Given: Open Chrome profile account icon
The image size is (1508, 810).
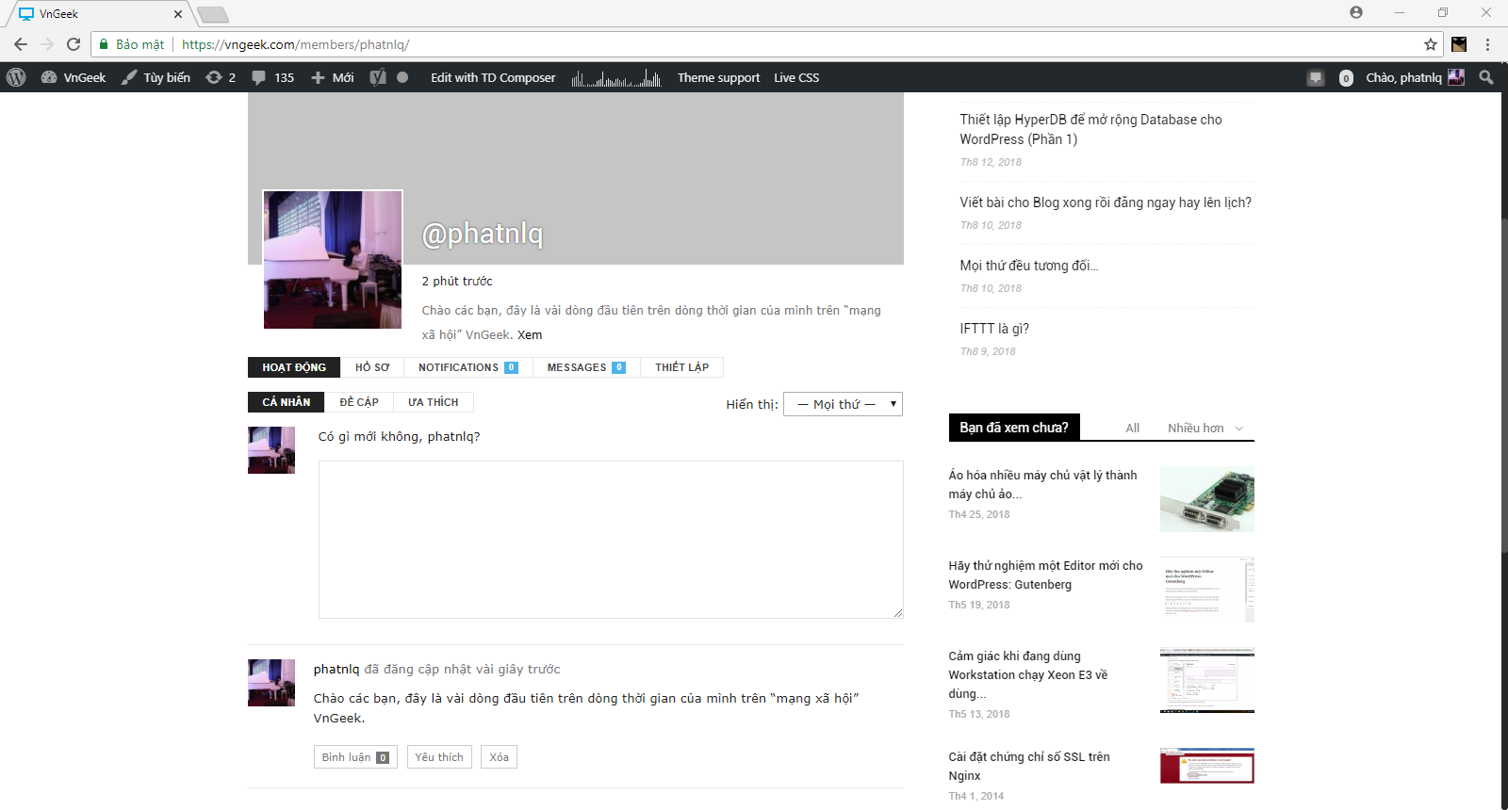Looking at the screenshot, I should click(1356, 12).
